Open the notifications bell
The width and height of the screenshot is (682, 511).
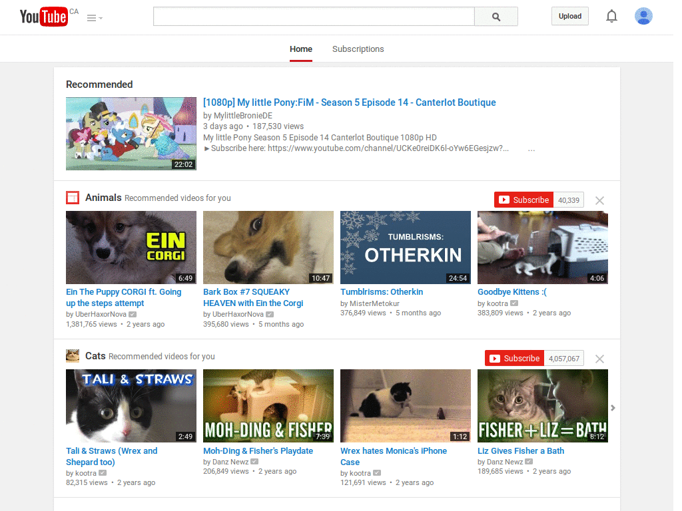tap(611, 16)
